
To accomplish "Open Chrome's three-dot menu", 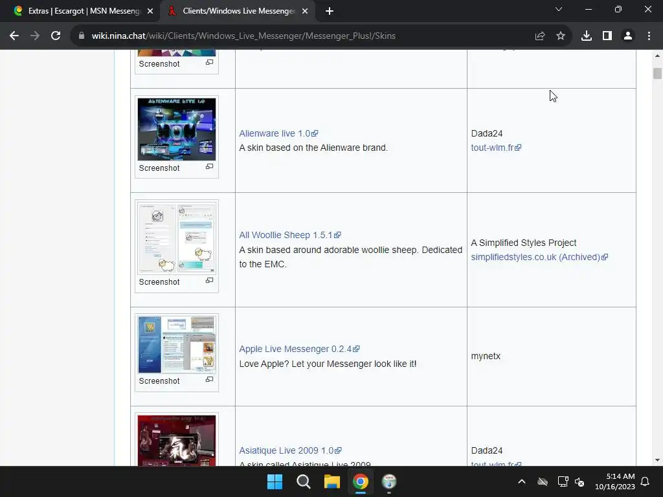I will [x=649, y=36].
